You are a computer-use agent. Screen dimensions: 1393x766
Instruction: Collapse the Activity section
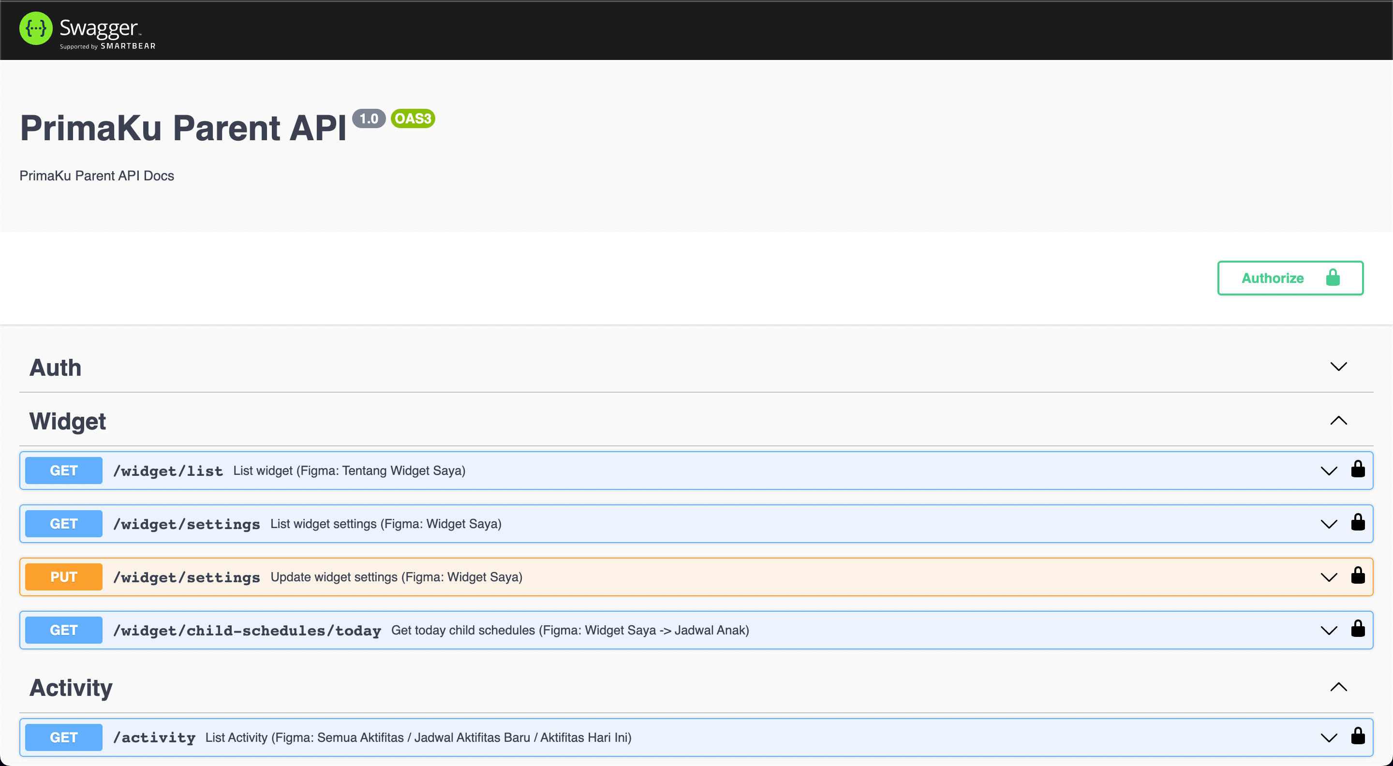1338,687
